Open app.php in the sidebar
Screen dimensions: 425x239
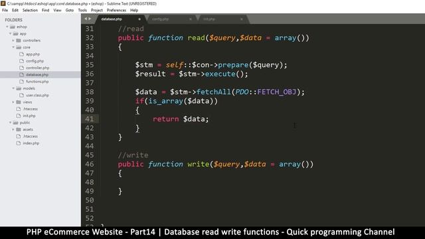[x=33, y=54]
